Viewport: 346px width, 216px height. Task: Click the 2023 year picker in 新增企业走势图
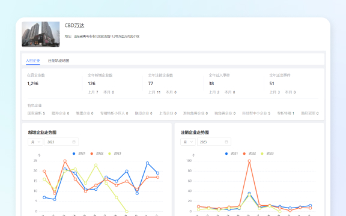[61, 142]
